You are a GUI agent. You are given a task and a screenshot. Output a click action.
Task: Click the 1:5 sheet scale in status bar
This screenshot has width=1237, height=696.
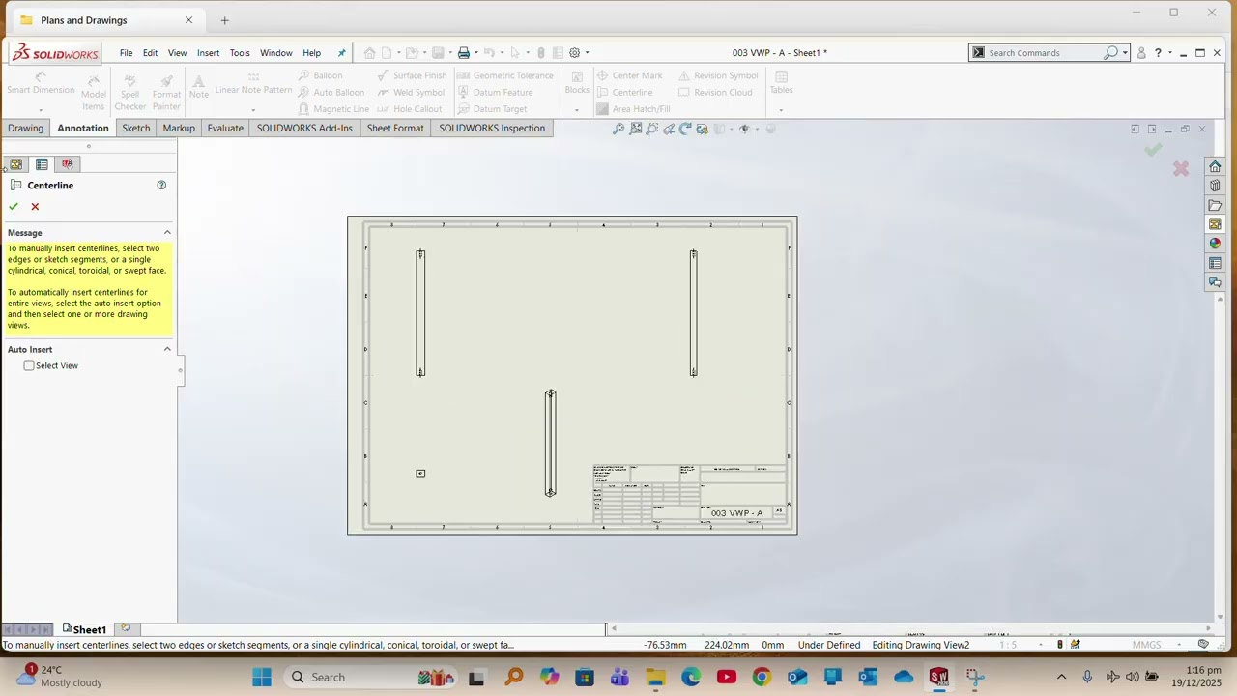pos(1008,645)
